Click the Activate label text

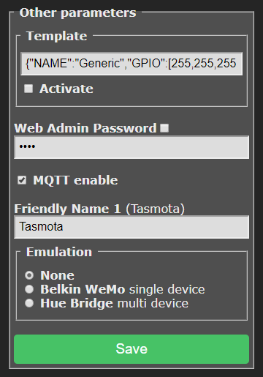pos(66,89)
